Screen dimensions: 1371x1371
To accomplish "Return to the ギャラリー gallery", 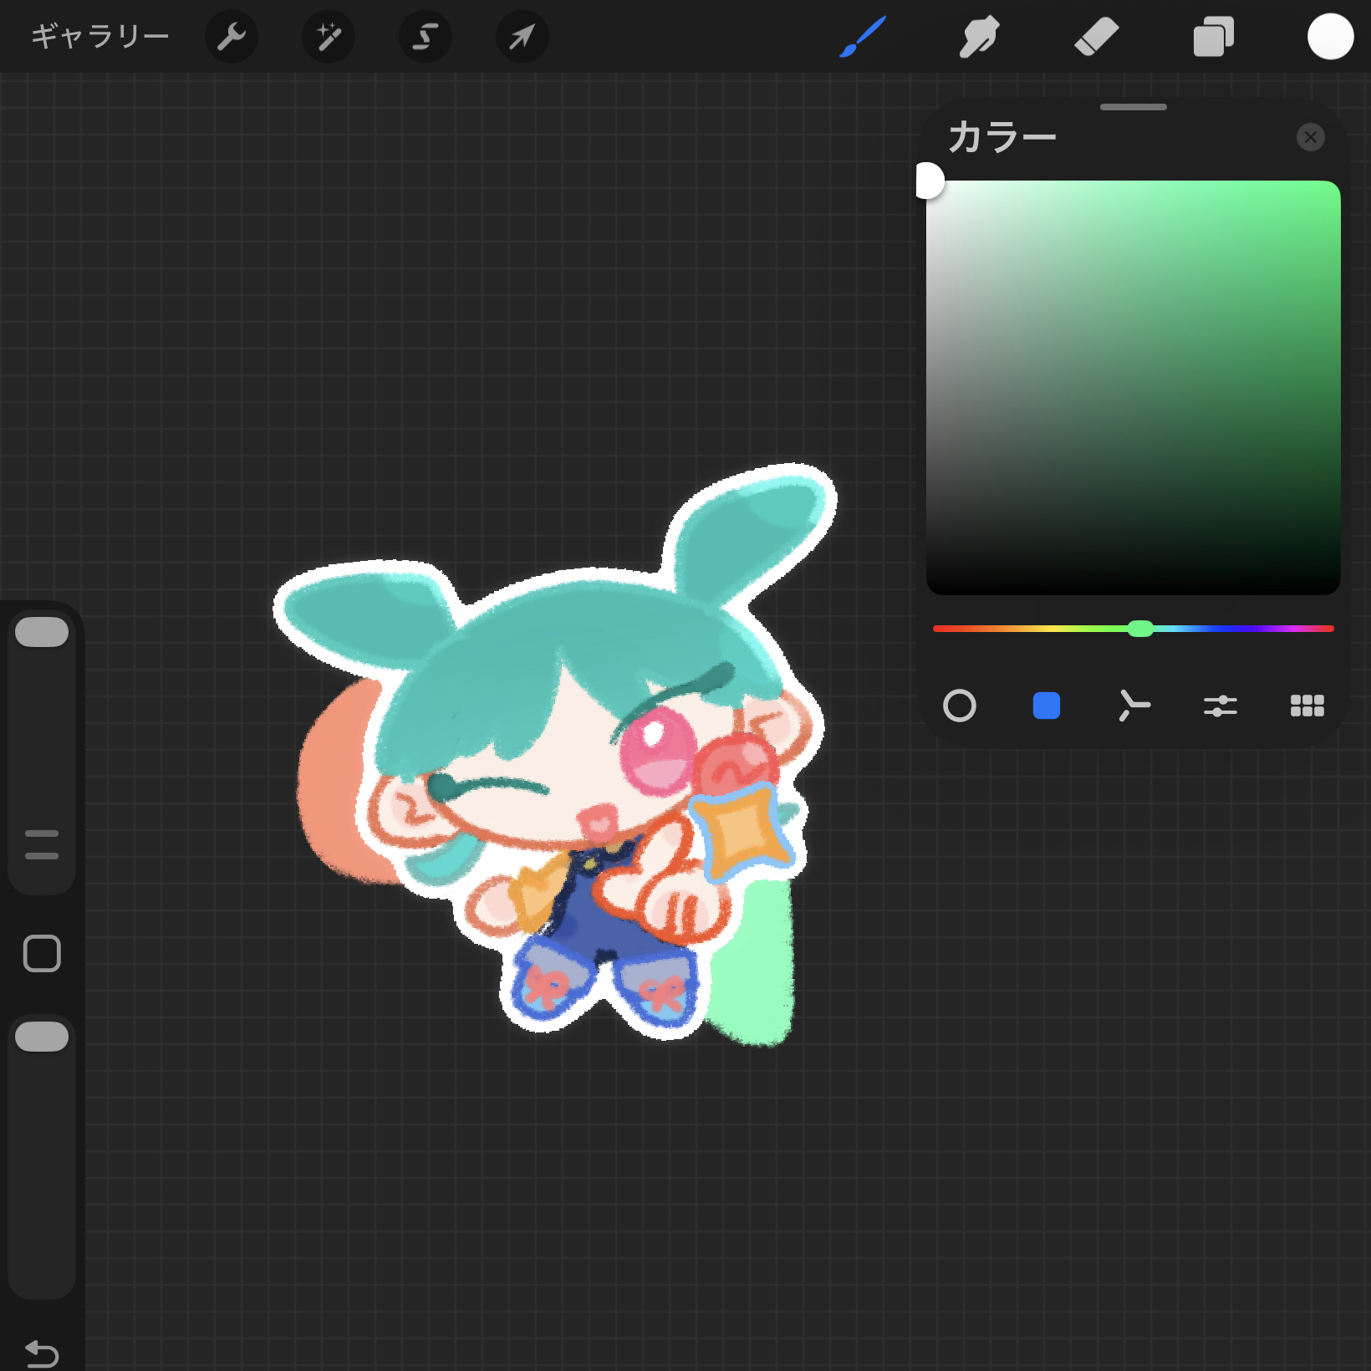I will [100, 37].
